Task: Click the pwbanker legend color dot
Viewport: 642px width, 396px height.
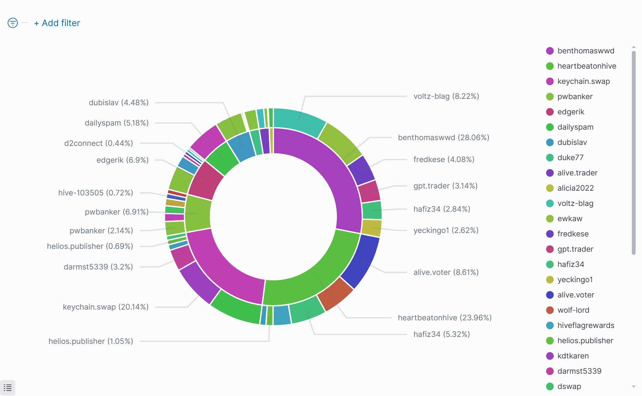Action: coord(550,97)
